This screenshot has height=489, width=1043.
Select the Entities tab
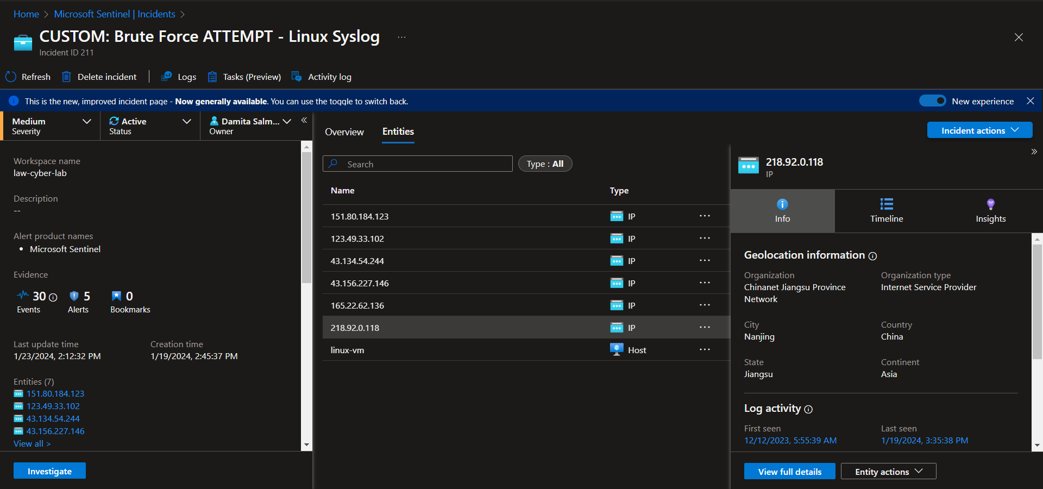tap(398, 132)
